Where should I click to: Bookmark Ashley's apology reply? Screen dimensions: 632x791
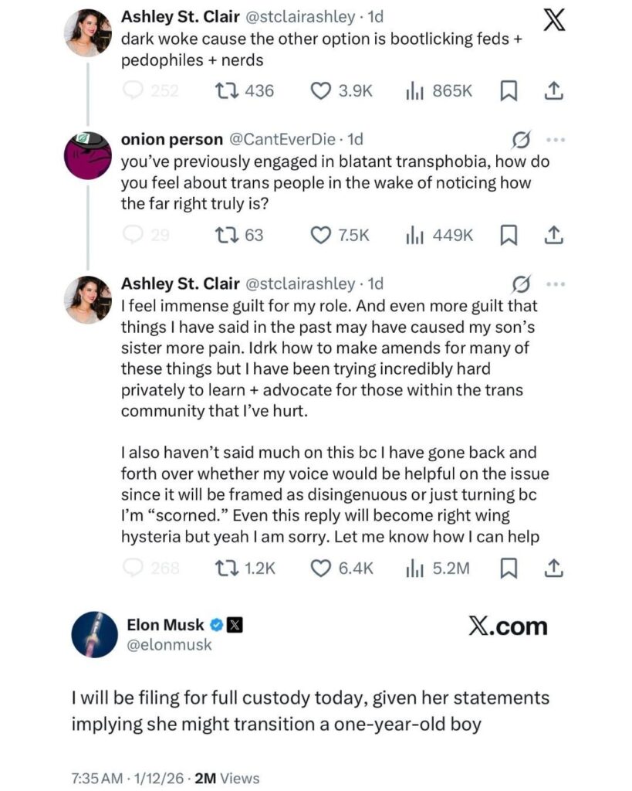pyautogui.click(x=508, y=568)
